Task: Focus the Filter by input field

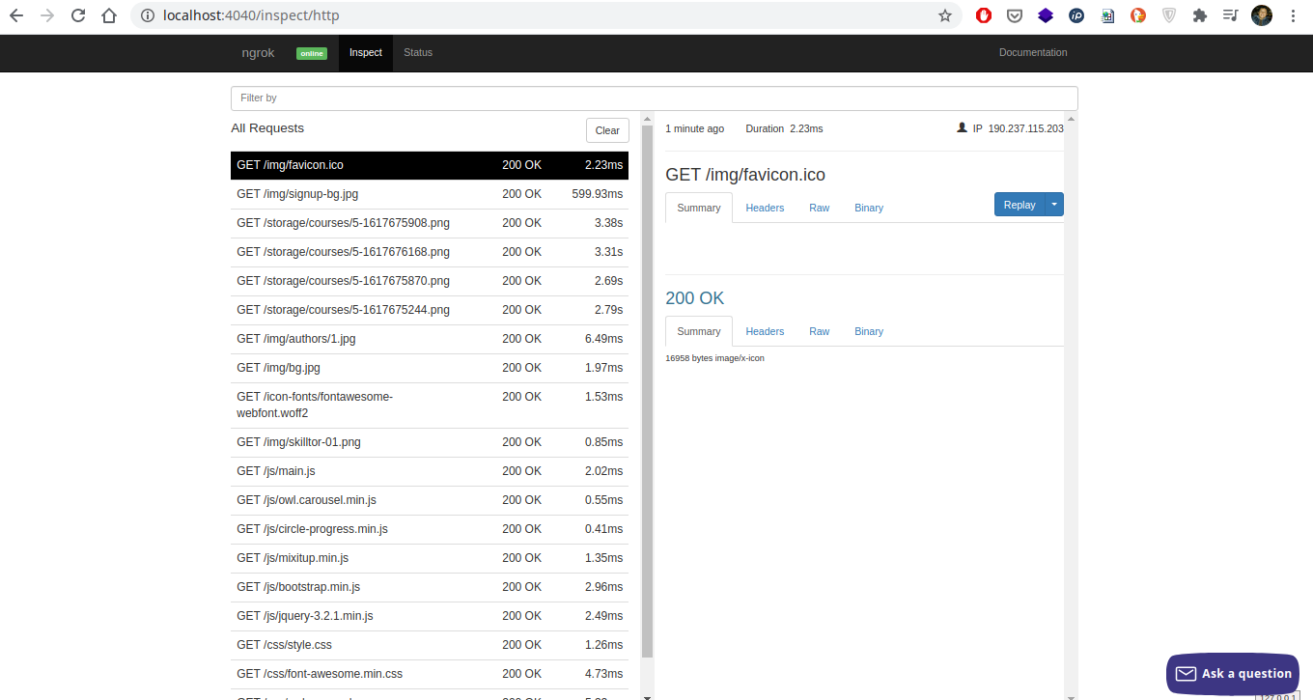Action: pos(654,98)
